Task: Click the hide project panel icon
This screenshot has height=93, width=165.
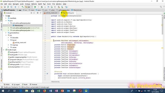Action: click(41, 13)
